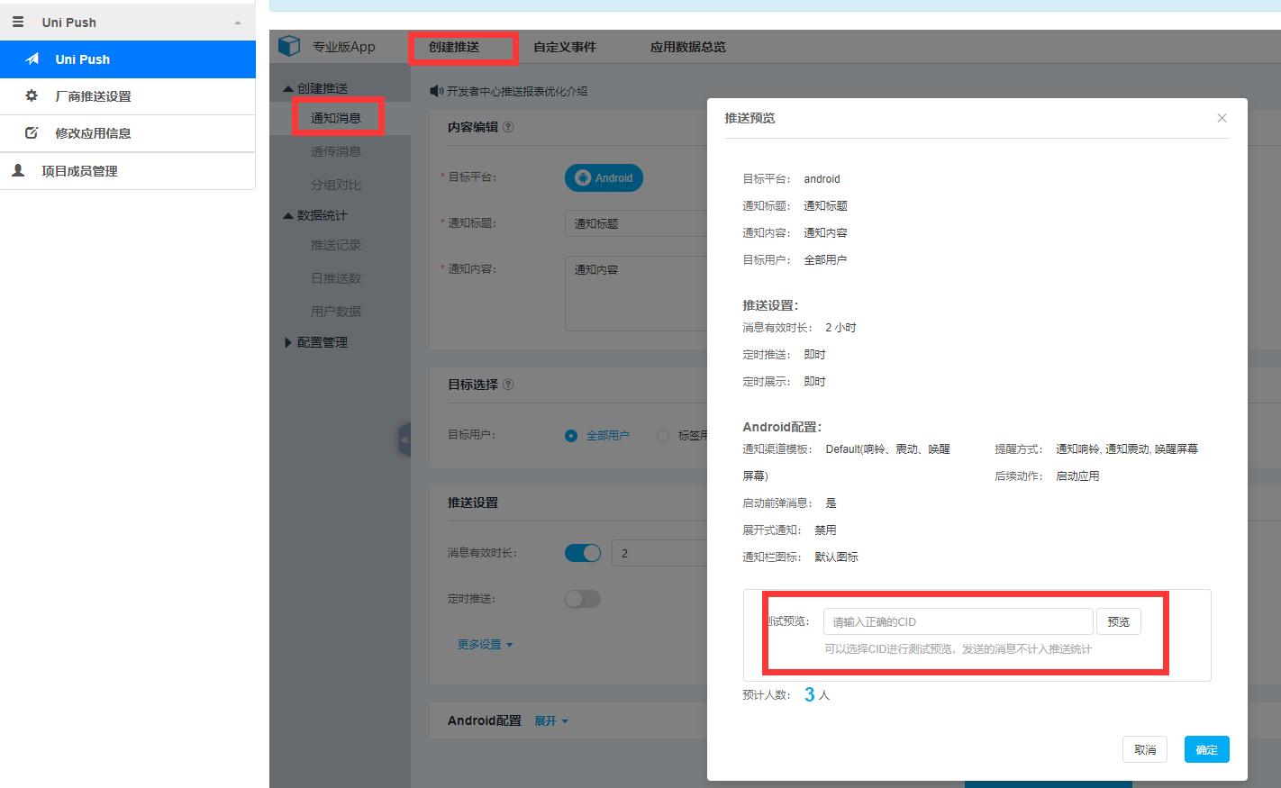
Task: Select the 标签用户 radio button
Action: tap(663, 436)
